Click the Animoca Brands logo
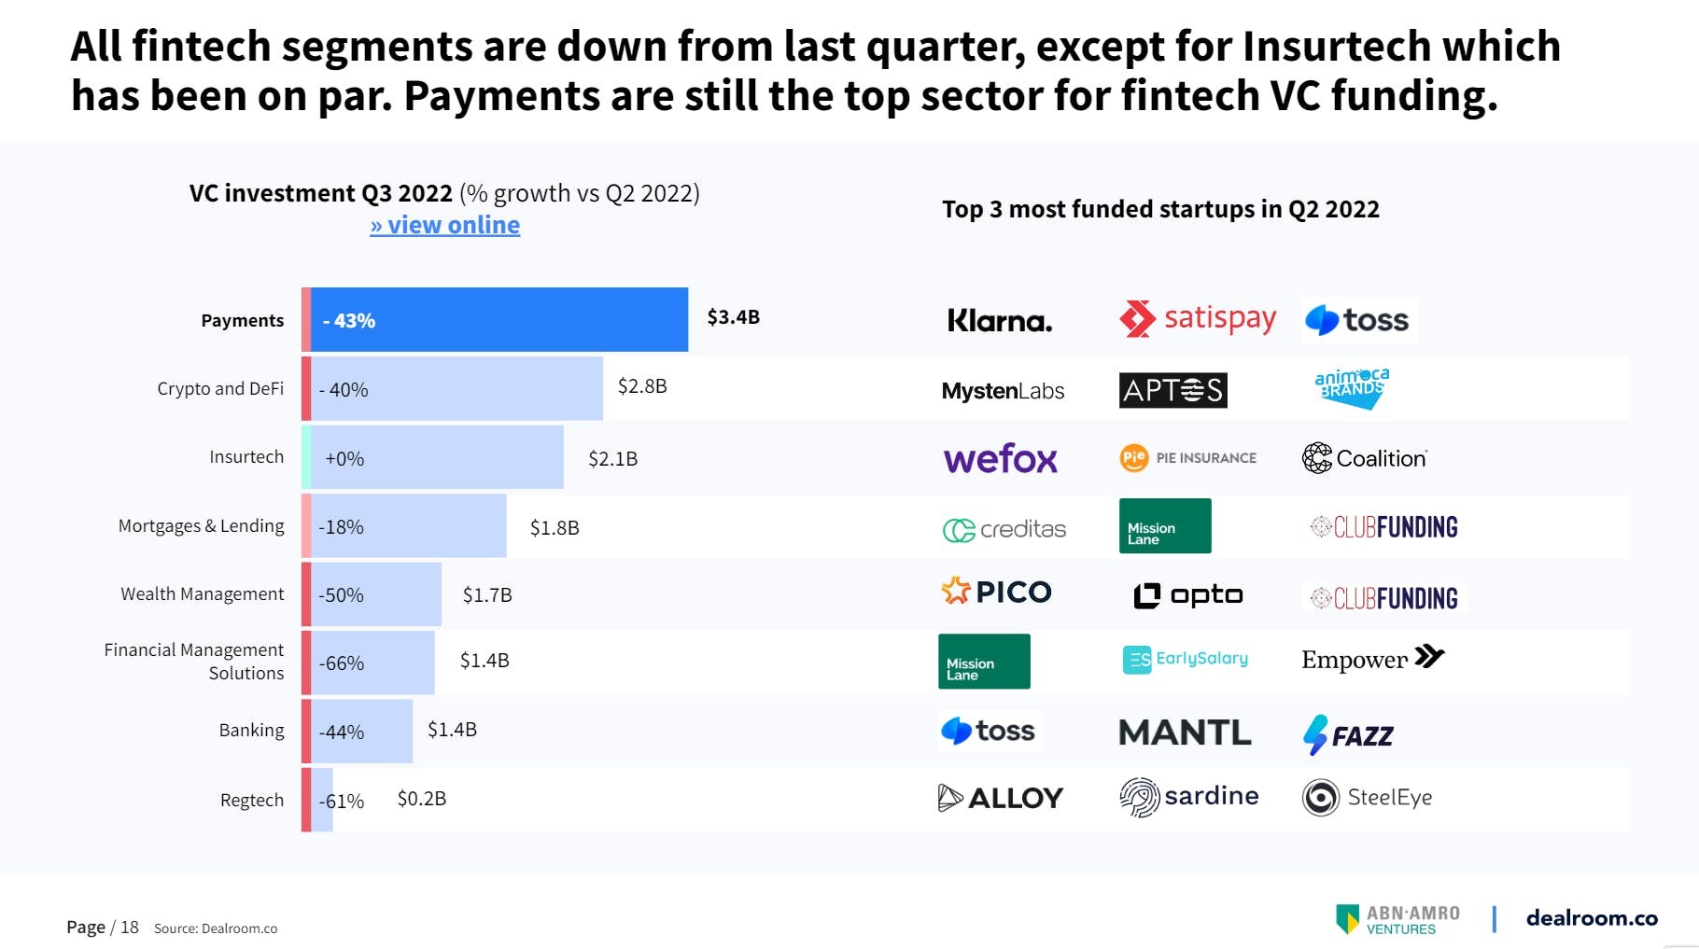This screenshot has width=1699, height=949. 1351,387
